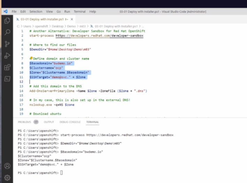Click the '# Add this domain to the DNS' comment
The width and height of the screenshot is (247, 183).
(x=56, y=86)
